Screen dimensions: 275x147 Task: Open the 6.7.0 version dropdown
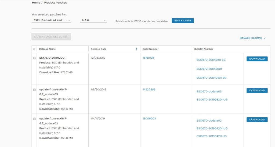pyautogui.click(x=93, y=20)
